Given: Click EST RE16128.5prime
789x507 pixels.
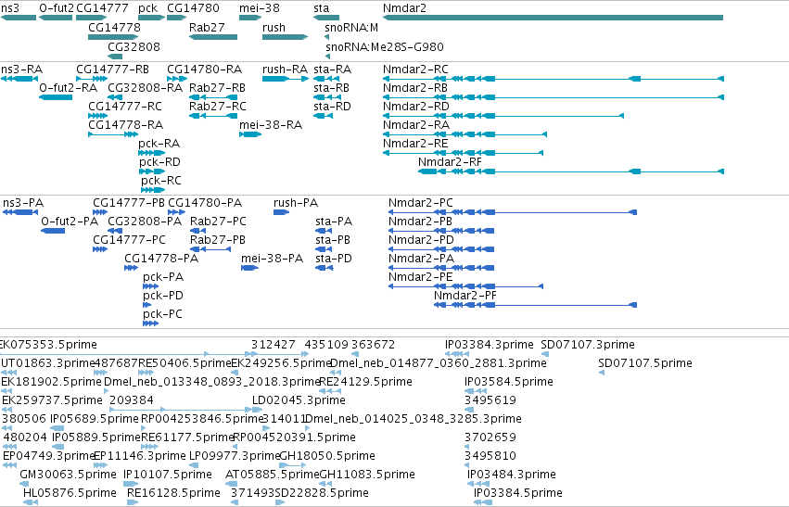Looking at the screenshot, I should click(173, 492).
